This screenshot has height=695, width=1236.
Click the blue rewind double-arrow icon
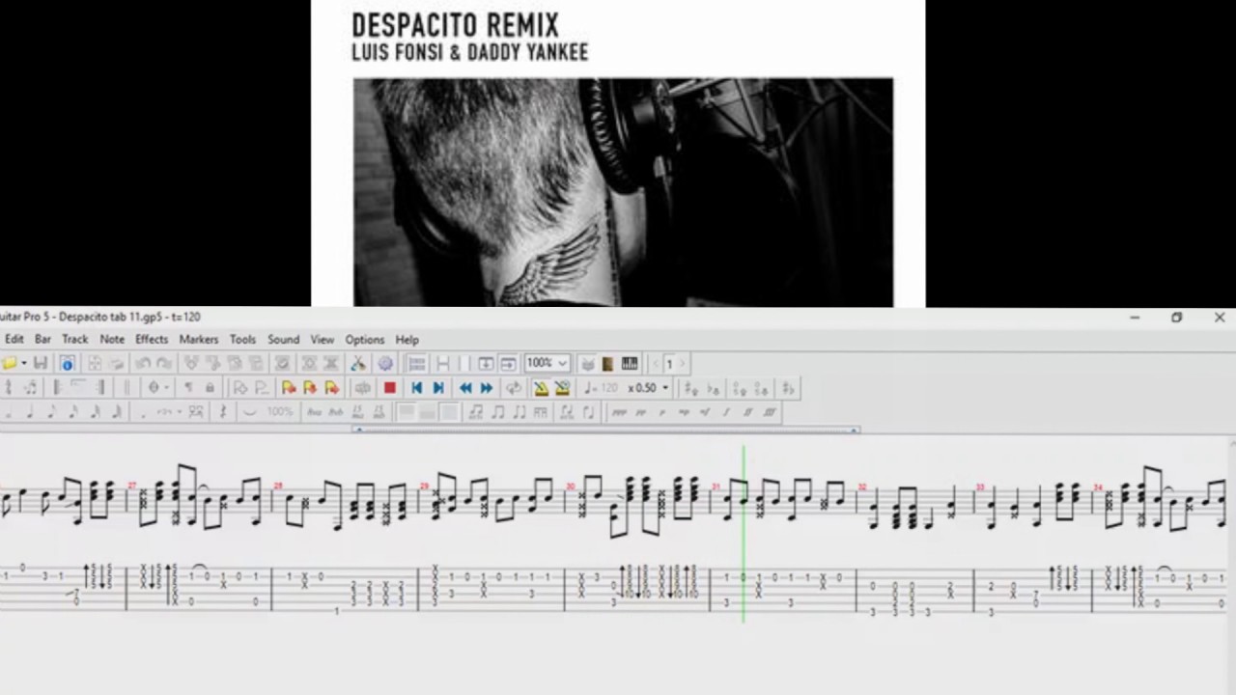click(x=465, y=388)
